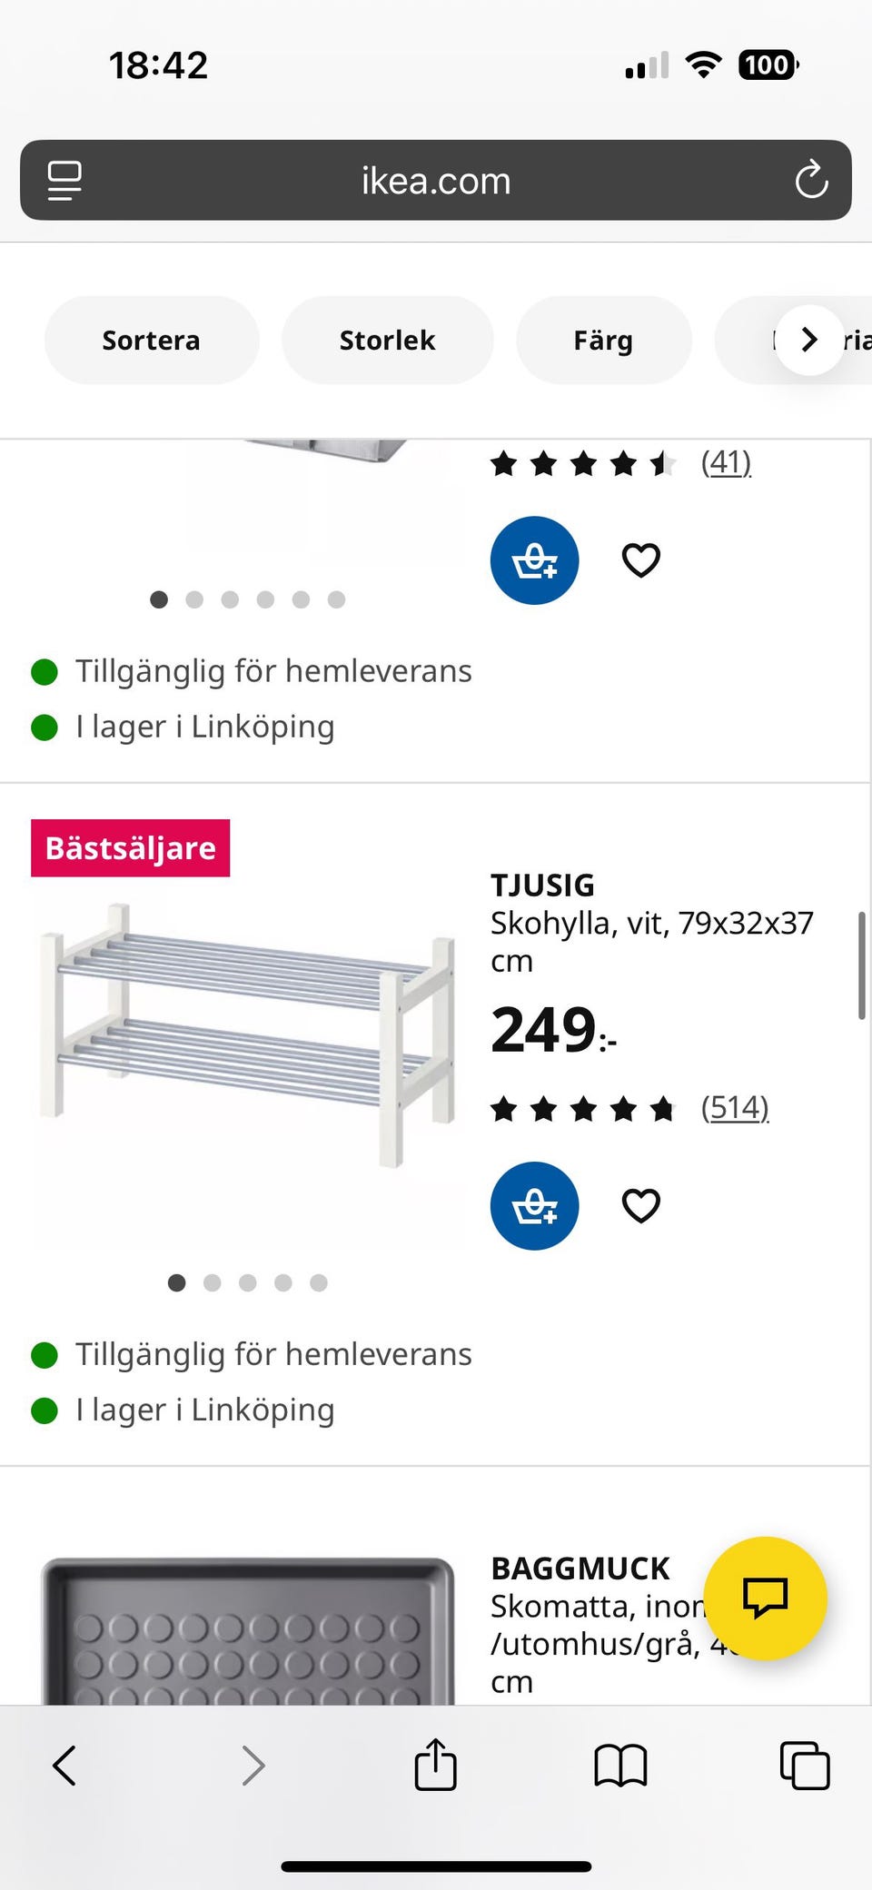The width and height of the screenshot is (872, 1890).
Task: Tap the ikea.com address bar
Action: (434, 180)
